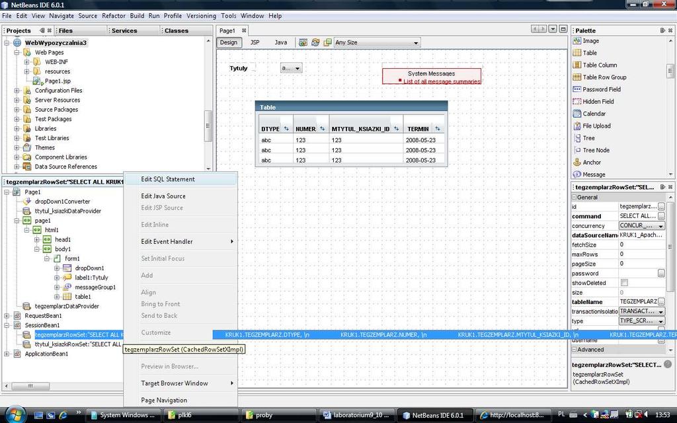Click List of all message summaries link
This screenshot has width=677, height=423.
pos(441,81)
